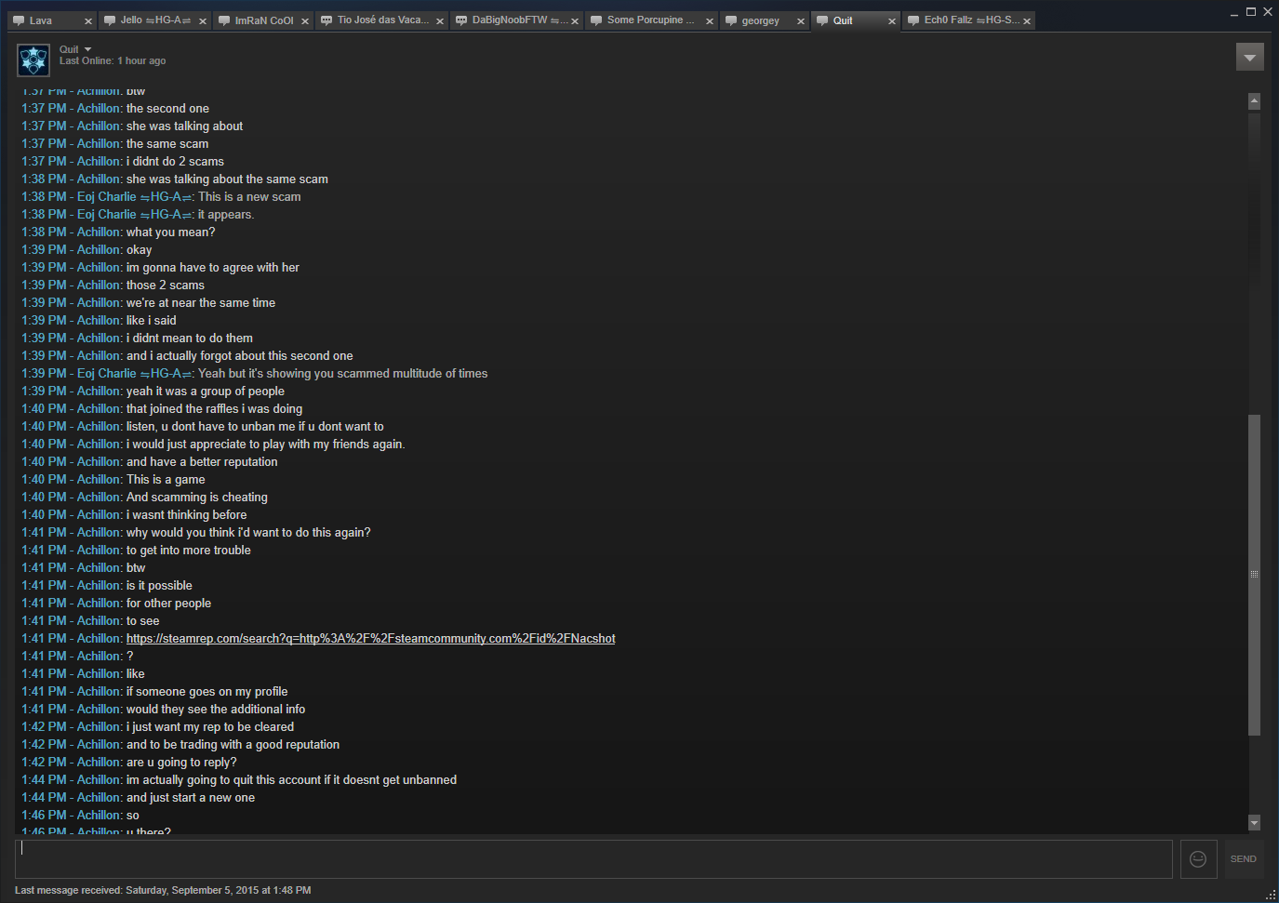The width and height of the screenshot is (1279, 903).
Task: Click Quil's profile avatar image
Action: click(x=33, y=60)
